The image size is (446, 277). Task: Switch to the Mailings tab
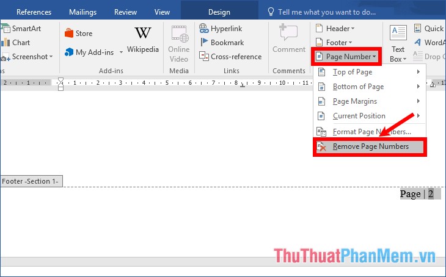tap(82, 12)
